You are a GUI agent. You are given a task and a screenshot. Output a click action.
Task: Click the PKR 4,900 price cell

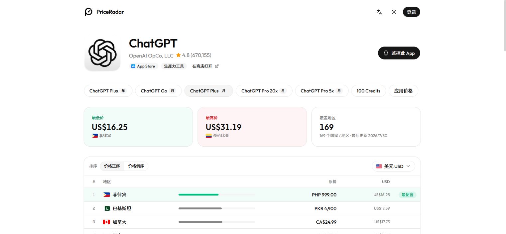(325, 208)
